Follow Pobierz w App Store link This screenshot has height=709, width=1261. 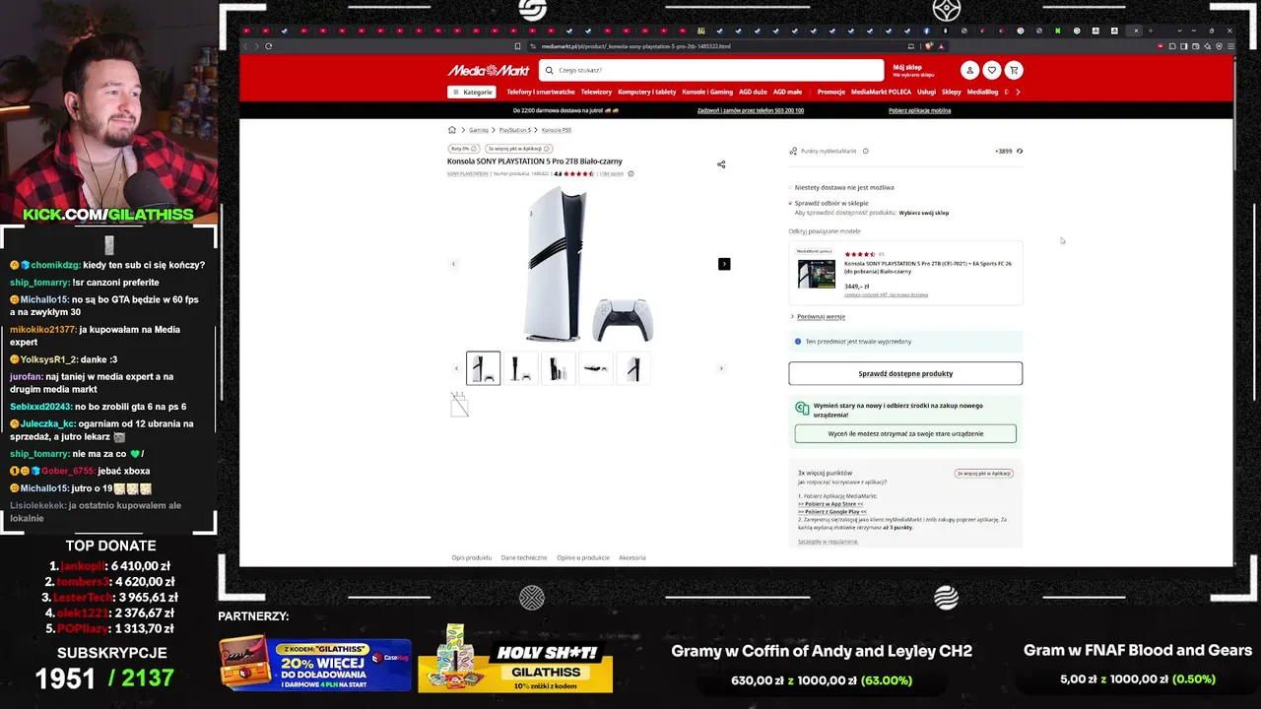coord(830,504)
